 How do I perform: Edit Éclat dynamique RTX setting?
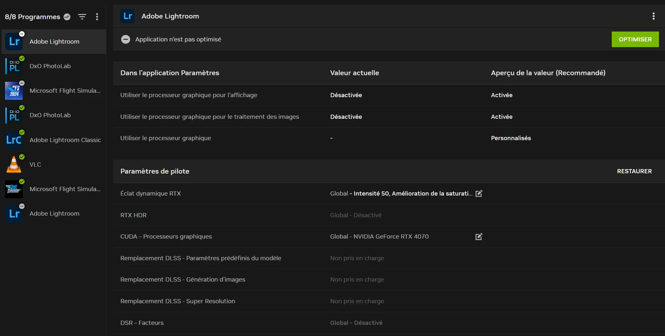479,193
